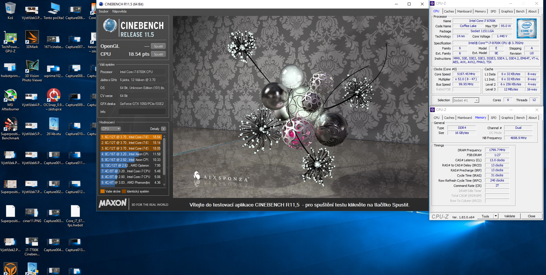Select ranking row 4 Xeon 11.58
Viewport: 546px width, 275px height.
pyautogui.click(x=131, y=154)
